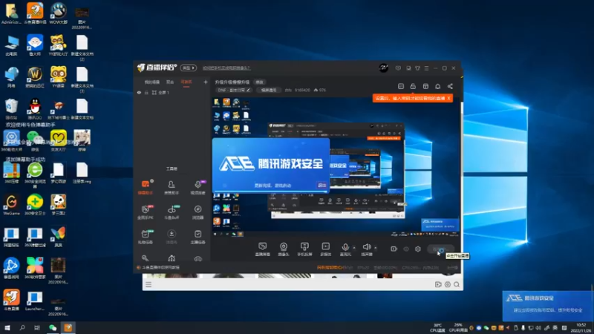
Task: Toggle the preview eye icon in bottom bar
Action: (x=406, y=249)
